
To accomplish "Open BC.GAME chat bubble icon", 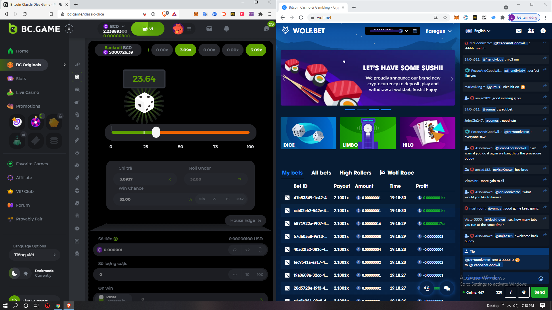I will click(x=267, y=29).
